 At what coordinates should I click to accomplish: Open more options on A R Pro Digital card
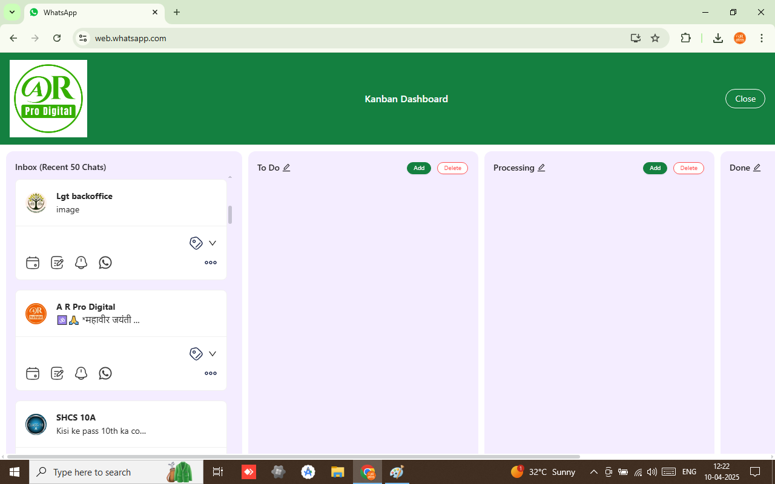click(x=211, y=373)
